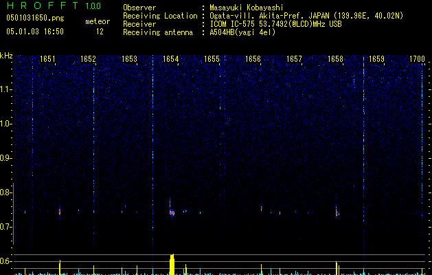Select the file name 0501031650.png

pos(35,18)
